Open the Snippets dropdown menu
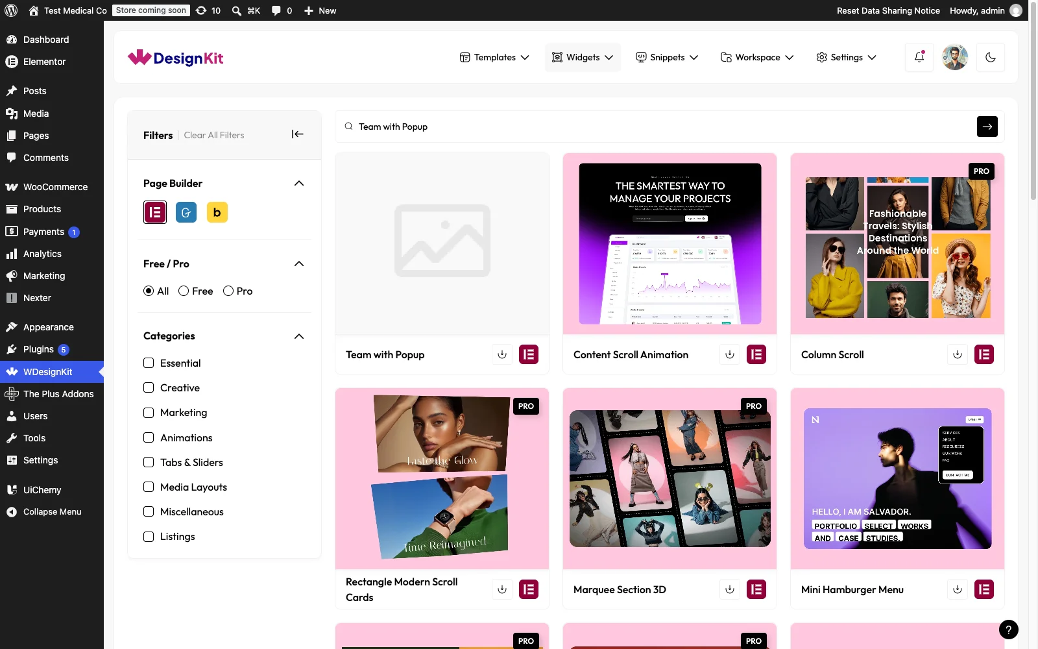1038x649 pixels. pos(667,57)
